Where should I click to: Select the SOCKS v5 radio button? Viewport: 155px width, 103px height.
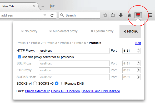(x=57, y=83)
